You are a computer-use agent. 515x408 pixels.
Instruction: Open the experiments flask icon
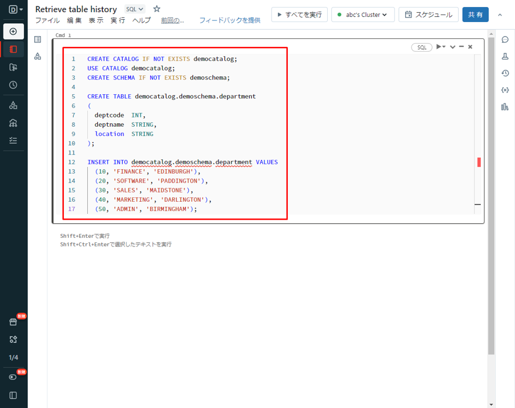(x=505, y=56)
